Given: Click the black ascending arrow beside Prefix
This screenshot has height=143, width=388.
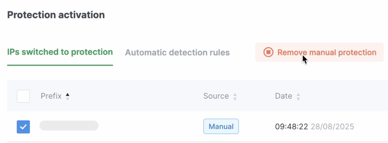Looking at the screenshot, I should (x=67, y=94).
